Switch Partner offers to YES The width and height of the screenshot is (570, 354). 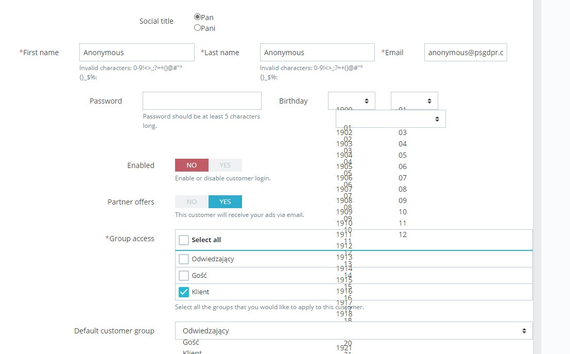(225, 202)
